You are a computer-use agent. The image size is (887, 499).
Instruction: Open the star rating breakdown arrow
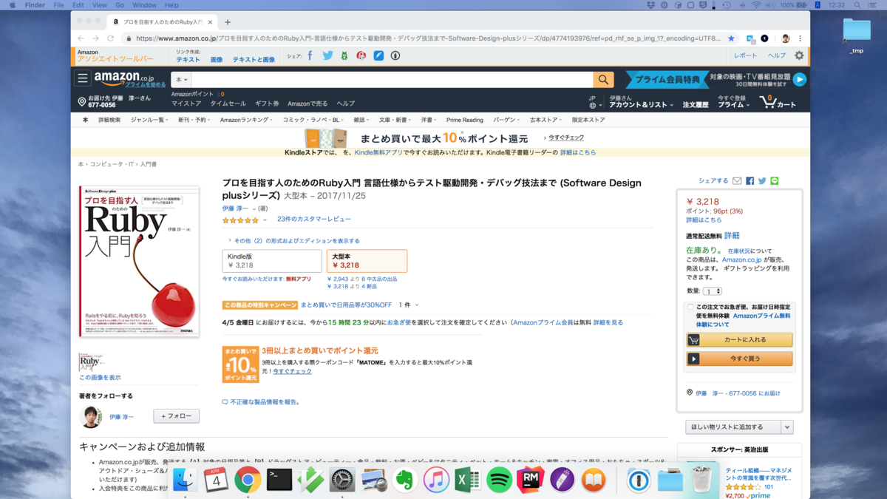click(265, 220)
